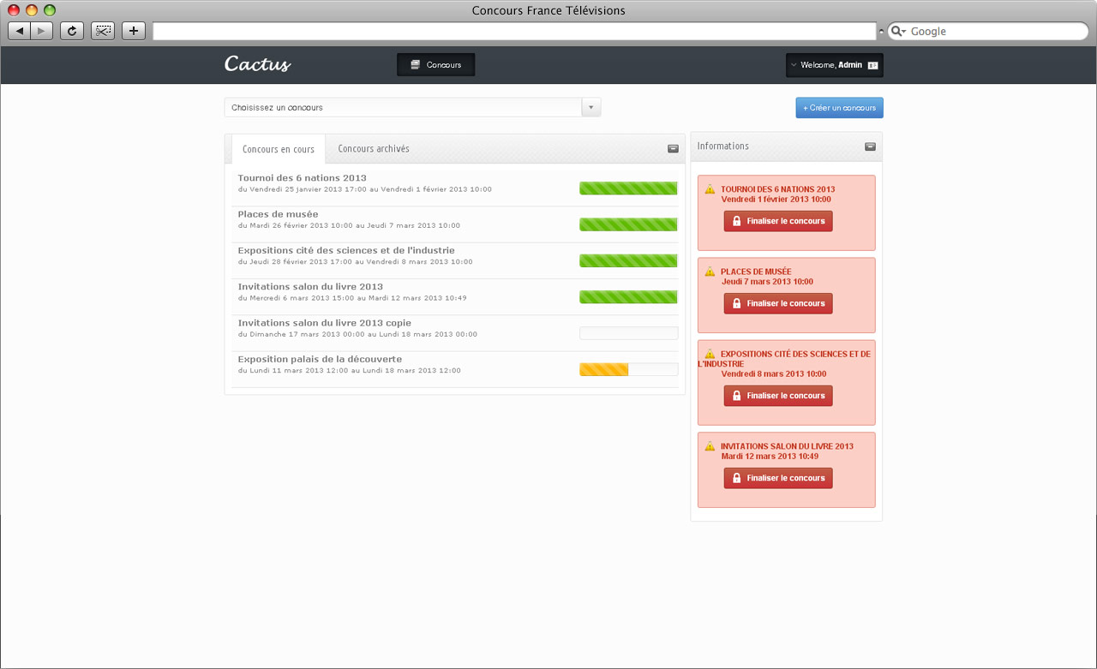This screenshot has width=1097, height=669.
Task: Click date line 'du Vendredi 25 janvier 2013 17:00'
Action: [x=365, y=189]
